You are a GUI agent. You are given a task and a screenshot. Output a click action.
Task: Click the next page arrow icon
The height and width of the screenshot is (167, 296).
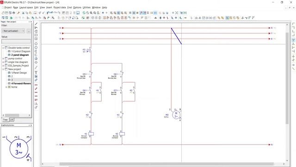(106, 13)
